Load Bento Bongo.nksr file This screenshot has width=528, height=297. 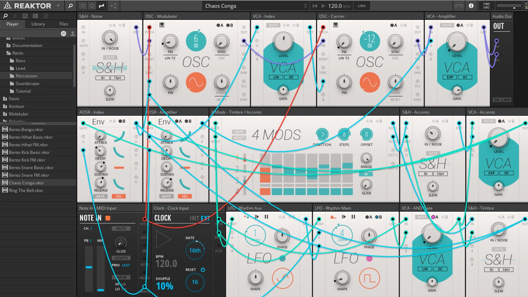[x=38, y=130]
